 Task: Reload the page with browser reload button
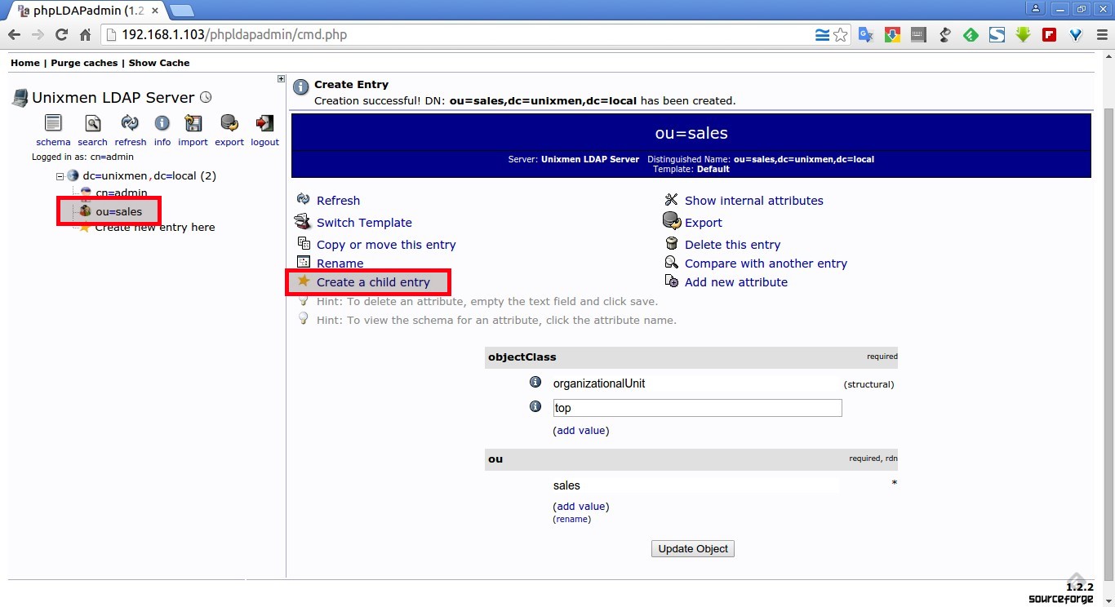(61, 35)
